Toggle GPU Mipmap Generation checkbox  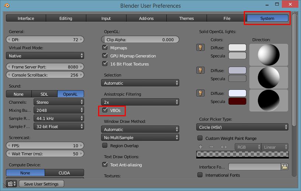(105, 56)
